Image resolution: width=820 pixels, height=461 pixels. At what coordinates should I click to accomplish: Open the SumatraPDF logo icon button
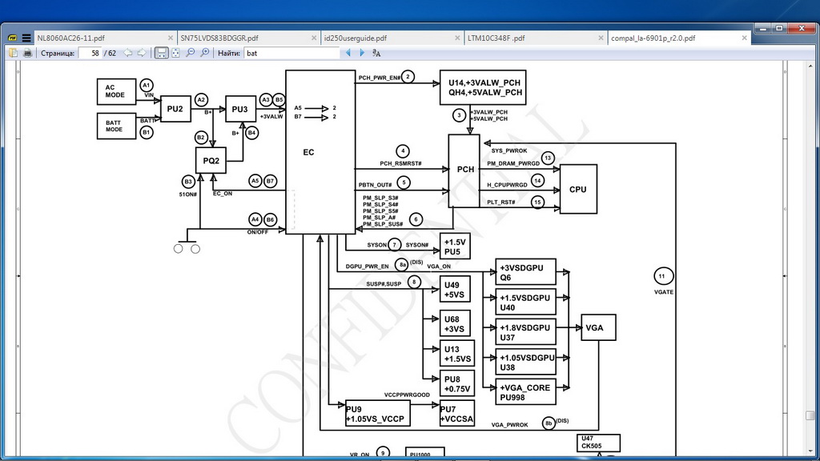pyautogui.click(x=13, y=38)
